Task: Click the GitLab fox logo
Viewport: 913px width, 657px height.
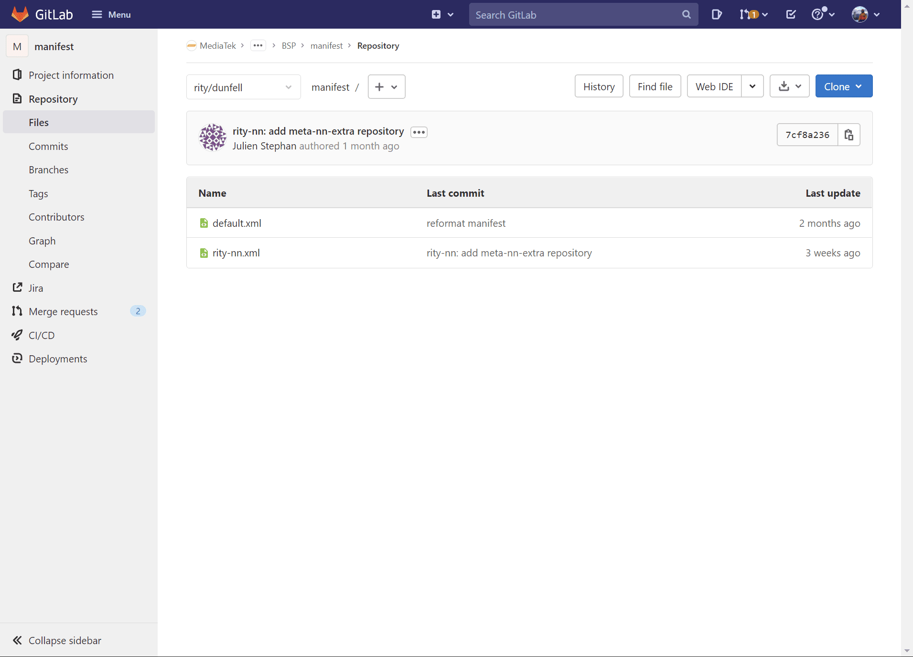Action: (x=20, y=14)
